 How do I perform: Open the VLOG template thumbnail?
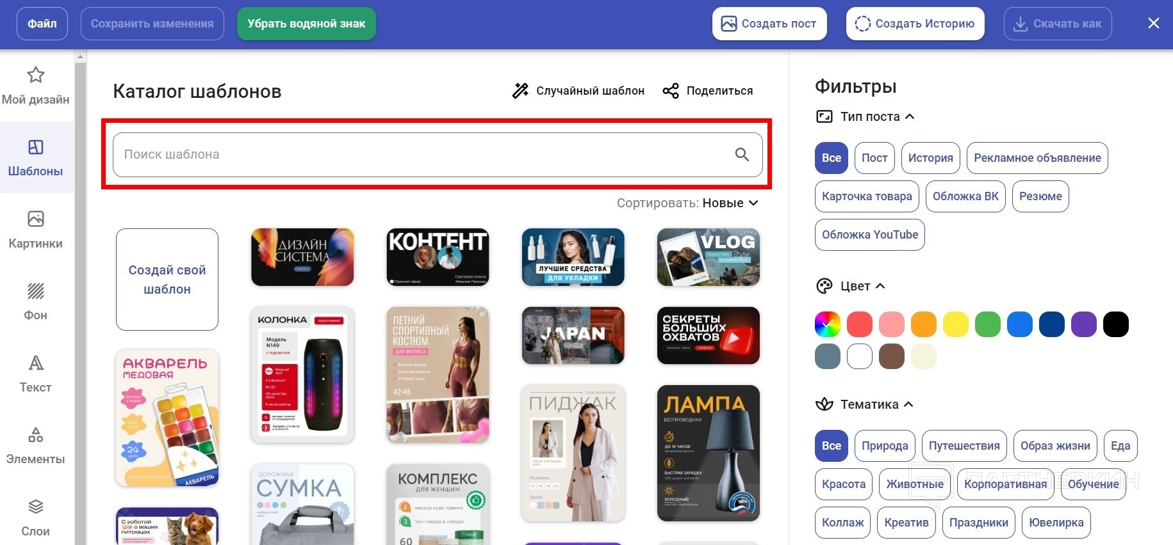coord(709,257)
